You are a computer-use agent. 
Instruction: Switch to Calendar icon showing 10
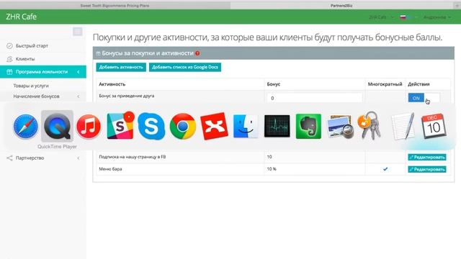click(x=434, y=127)
